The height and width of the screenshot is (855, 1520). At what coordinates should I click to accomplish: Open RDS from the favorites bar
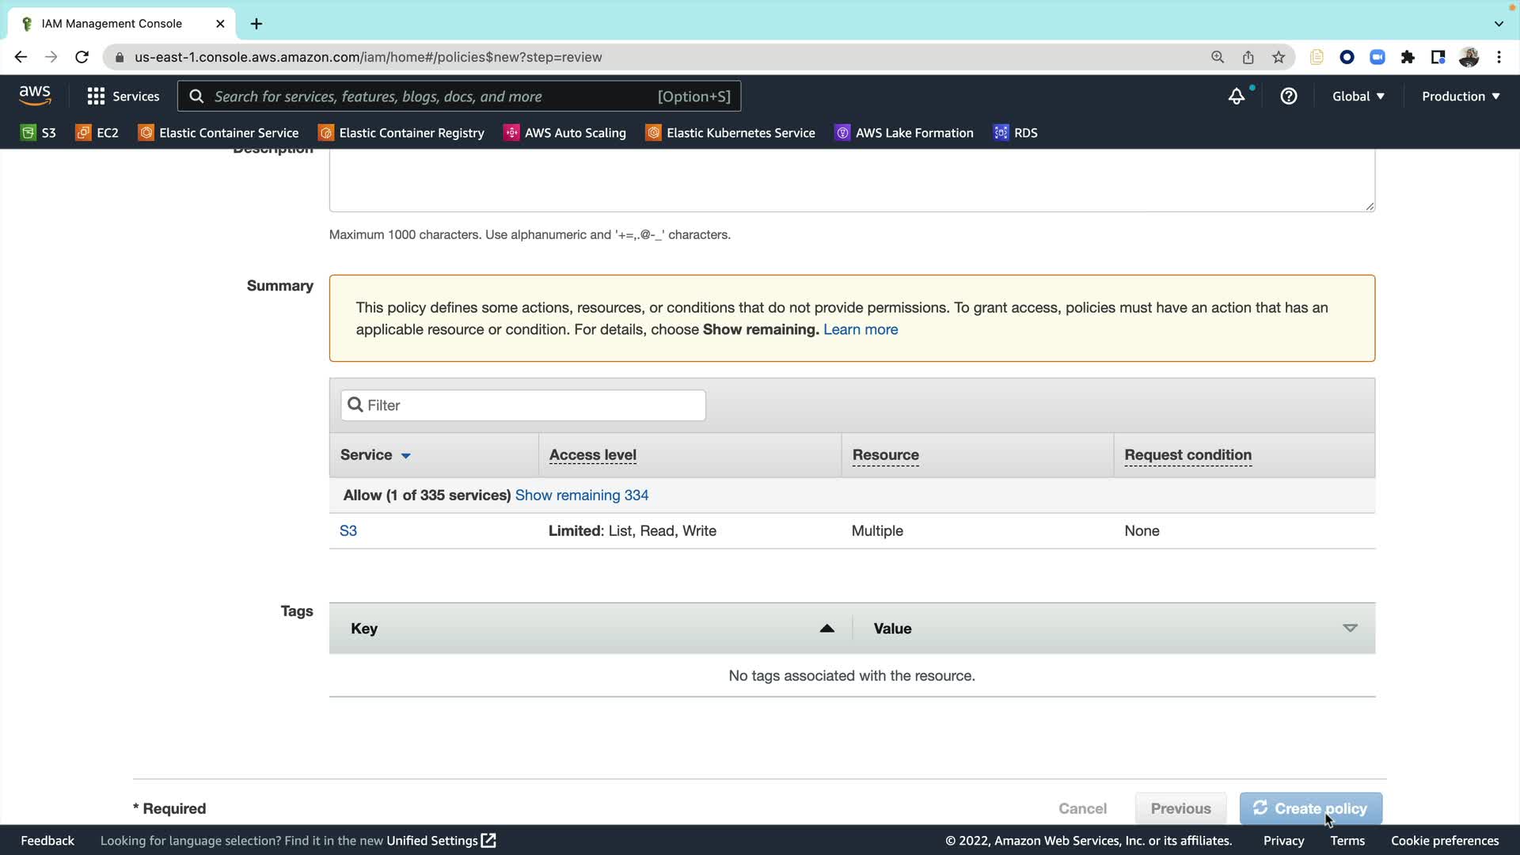tap(1016, 133)
